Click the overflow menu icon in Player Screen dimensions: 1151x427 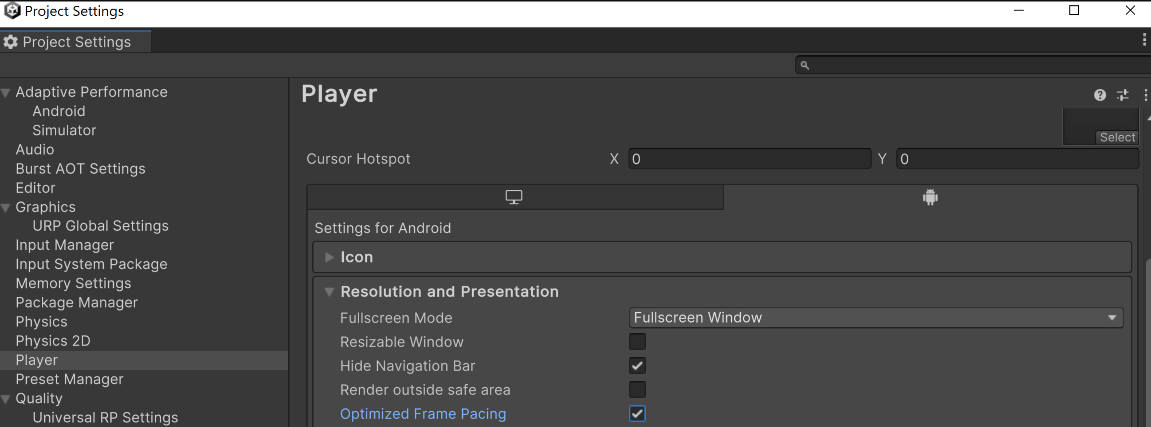(1144, 95)
